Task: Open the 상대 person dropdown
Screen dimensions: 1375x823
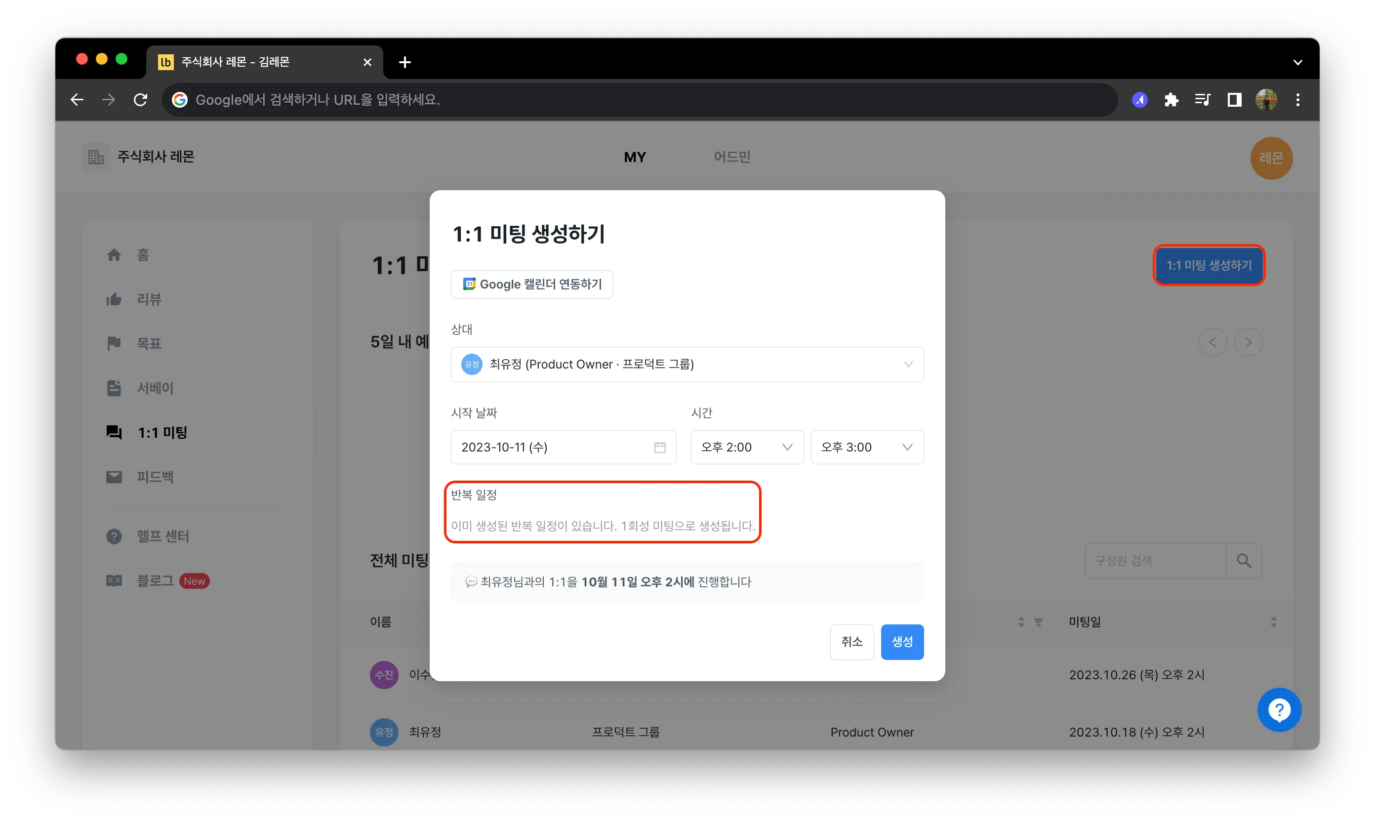Action: [x=687, y=365]
